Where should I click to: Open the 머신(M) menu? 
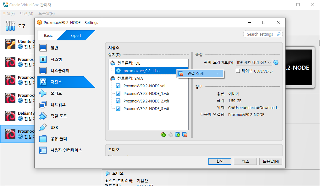pyautogui.click(x=26, y=13)
